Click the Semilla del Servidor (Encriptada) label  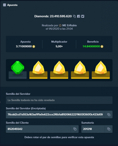click(x=26, y=108)
